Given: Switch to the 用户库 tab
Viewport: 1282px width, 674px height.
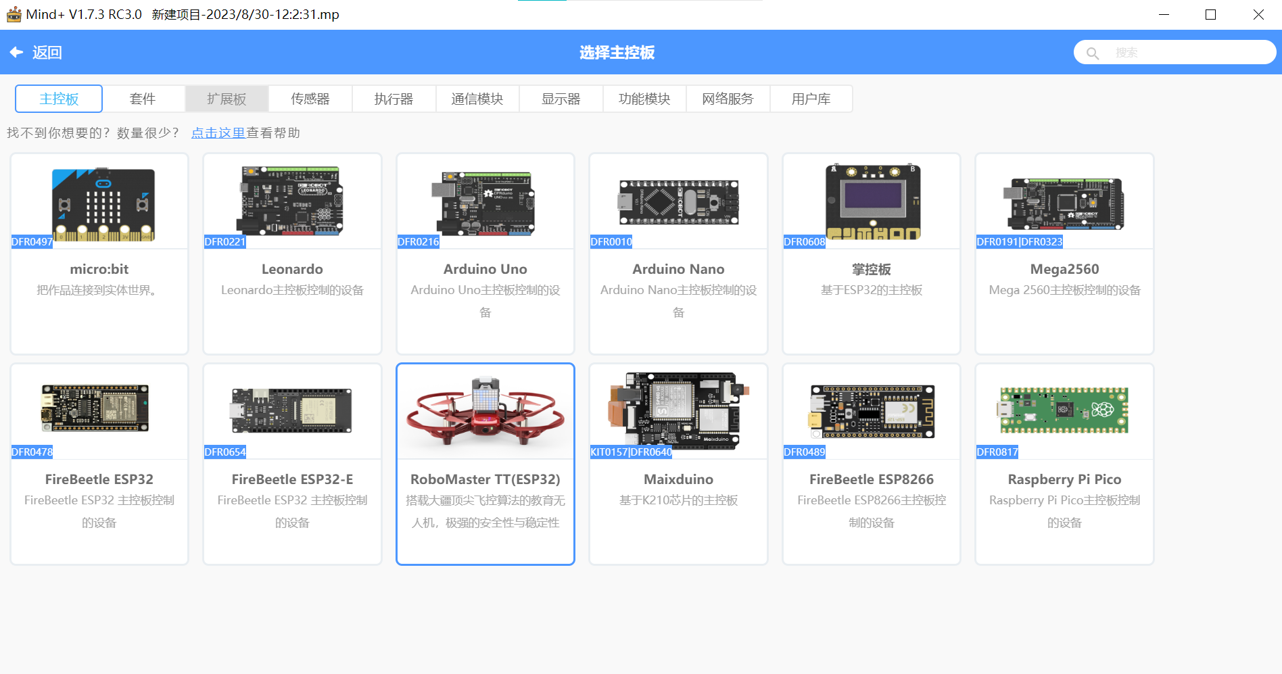Looking at the screenshot, I should [811, 99].
